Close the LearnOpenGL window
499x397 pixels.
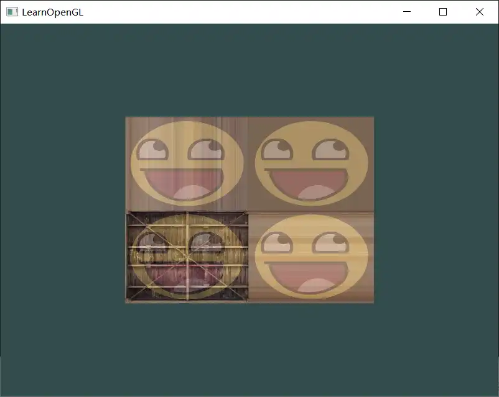click(479, 12)
